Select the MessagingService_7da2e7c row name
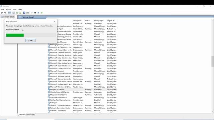The width and height of the screenshot is (214, 120). 60,45
